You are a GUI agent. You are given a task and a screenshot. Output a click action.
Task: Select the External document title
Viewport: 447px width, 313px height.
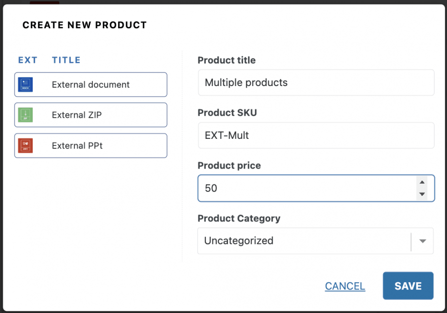90,85
